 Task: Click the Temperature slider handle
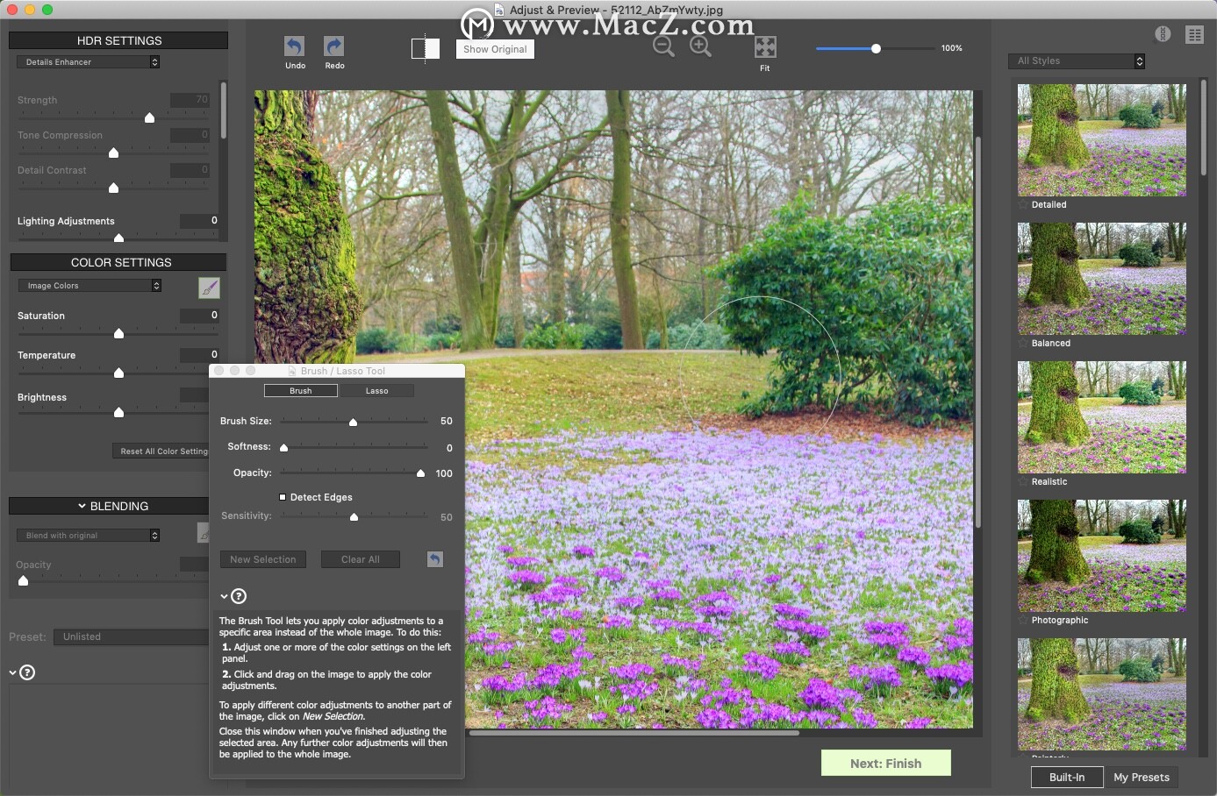(x=118, y=373)
